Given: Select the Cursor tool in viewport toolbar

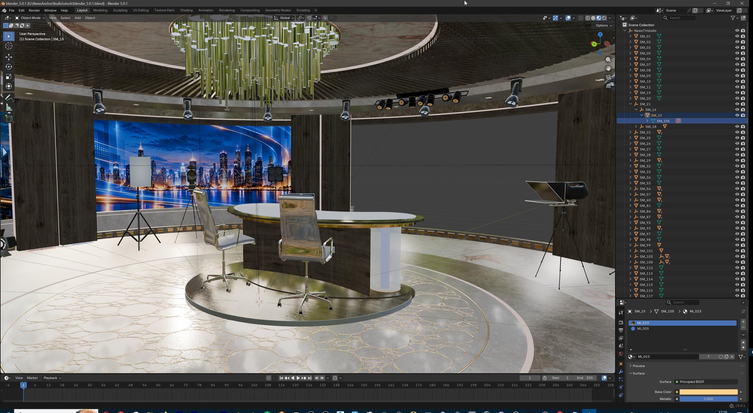Looking at the screenshot, I should (x=9, y=46).
